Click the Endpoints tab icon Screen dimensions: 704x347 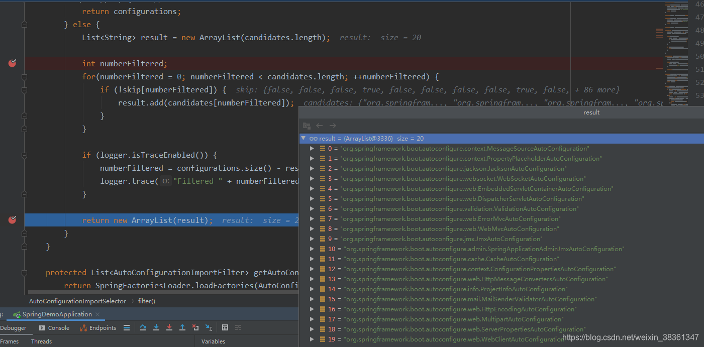click(83, 328)
